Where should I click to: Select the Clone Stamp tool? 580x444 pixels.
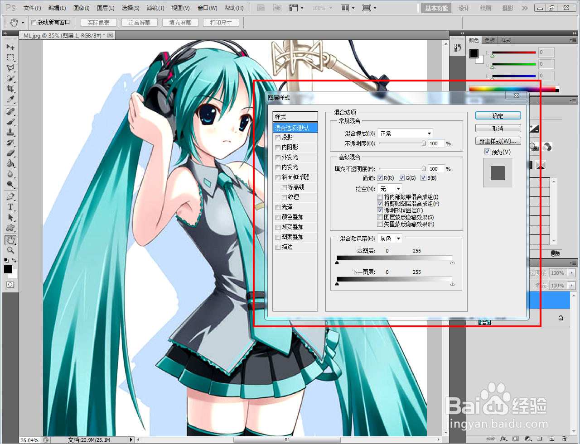(x=10, y=132)
